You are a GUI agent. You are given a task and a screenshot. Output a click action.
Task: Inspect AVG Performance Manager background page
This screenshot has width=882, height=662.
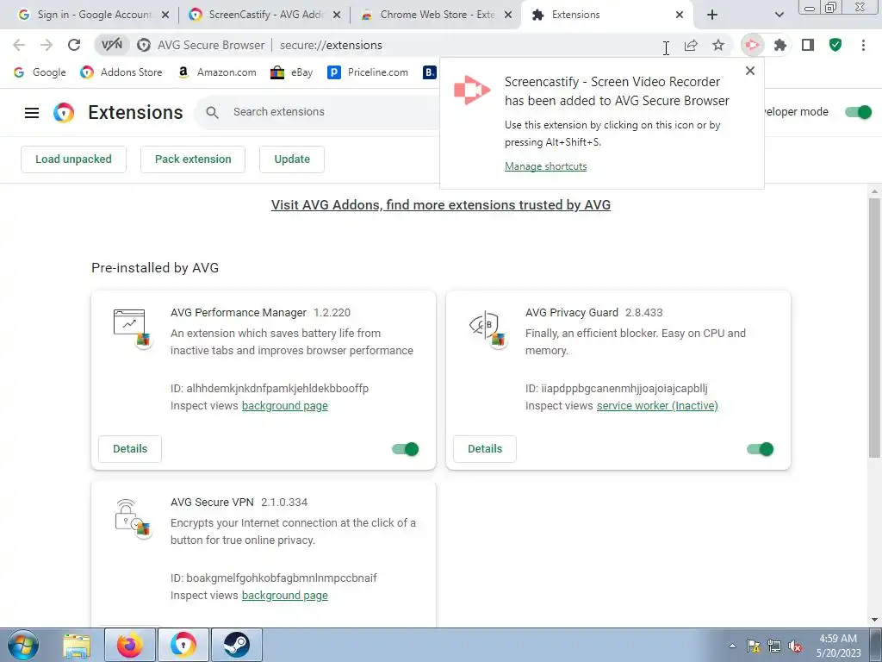click(284, 406)
